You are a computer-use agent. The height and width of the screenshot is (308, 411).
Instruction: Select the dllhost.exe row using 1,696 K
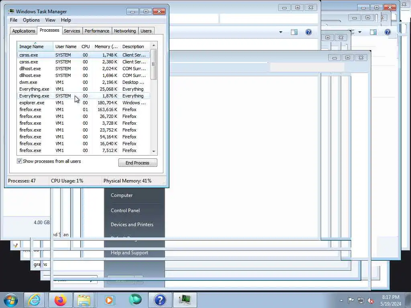(x=83, y=75)
